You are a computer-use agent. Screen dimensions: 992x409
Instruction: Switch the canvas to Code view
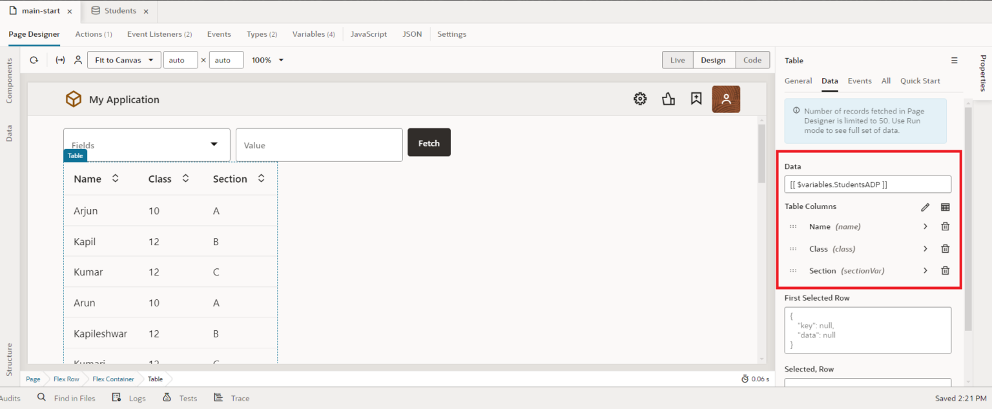(752, 59)
